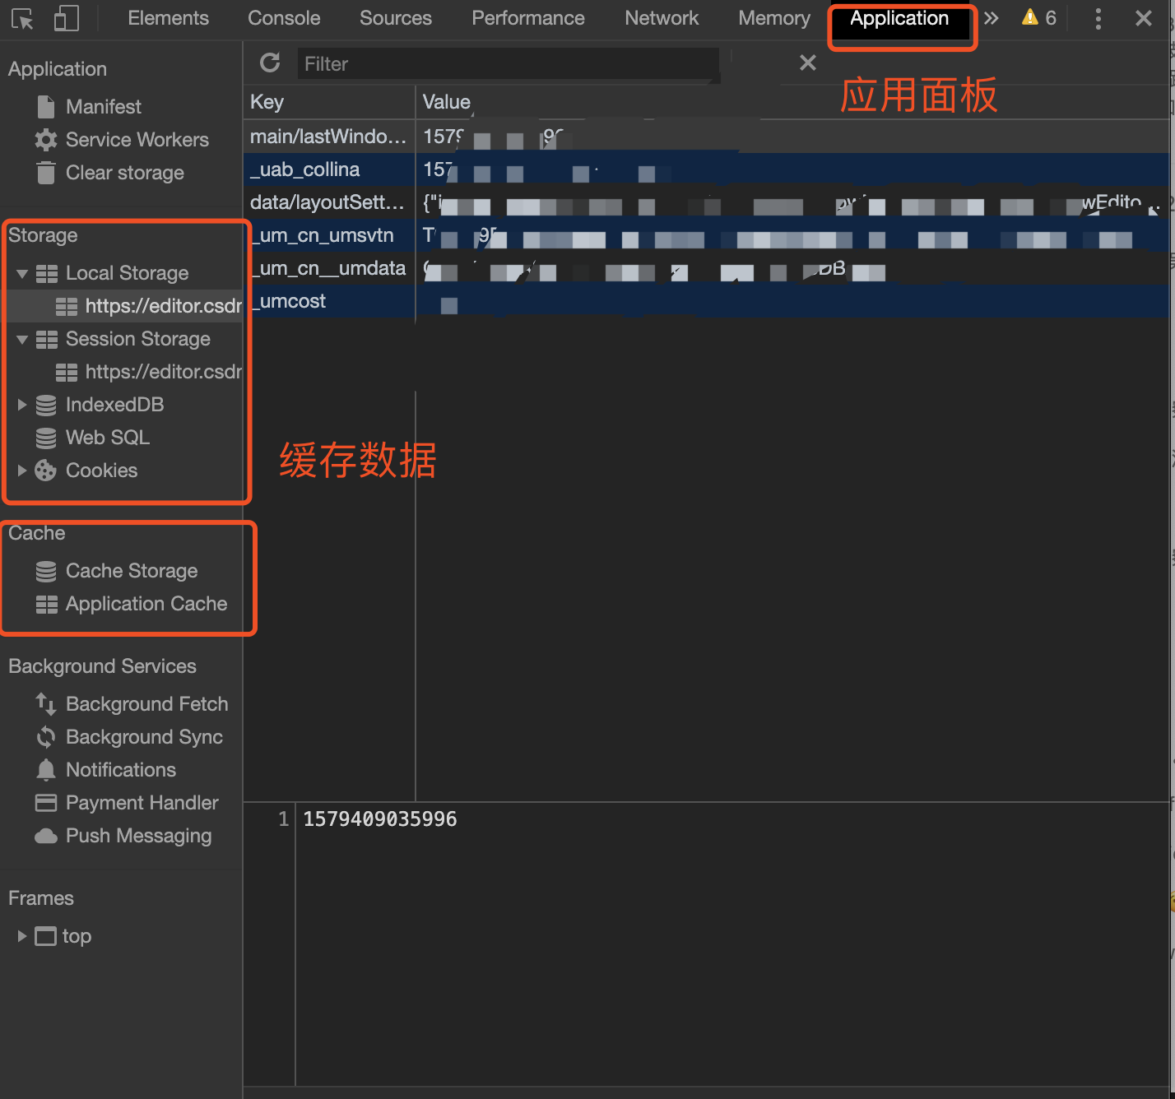
Task: Click the Notifications bell icon
Action: click(x=46, y=770)
